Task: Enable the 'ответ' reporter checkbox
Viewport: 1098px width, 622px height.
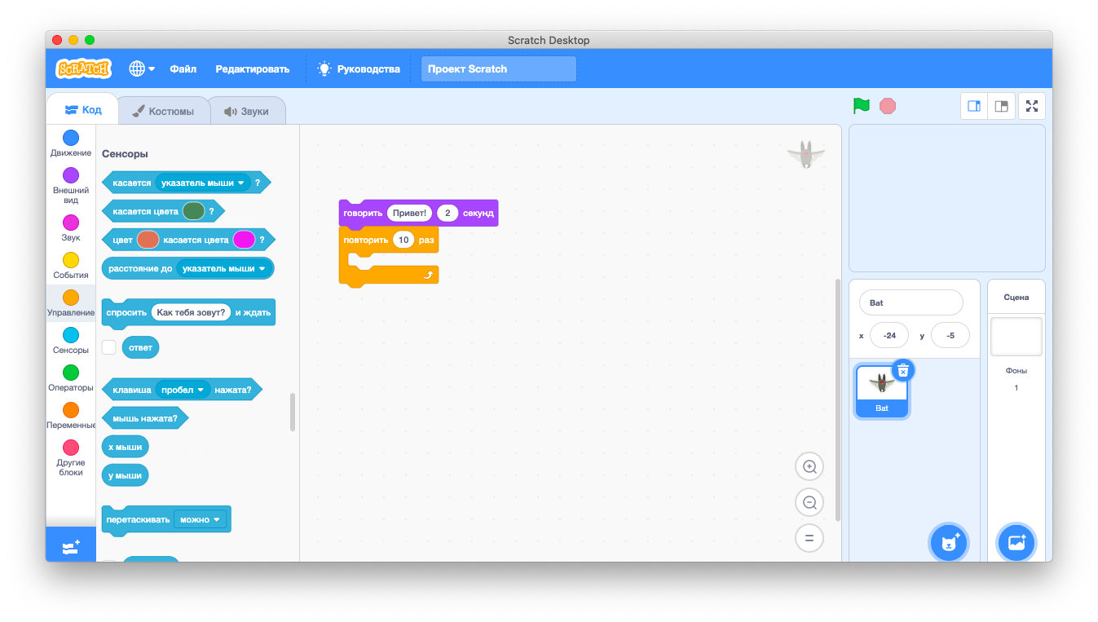Action: [109, 347]
